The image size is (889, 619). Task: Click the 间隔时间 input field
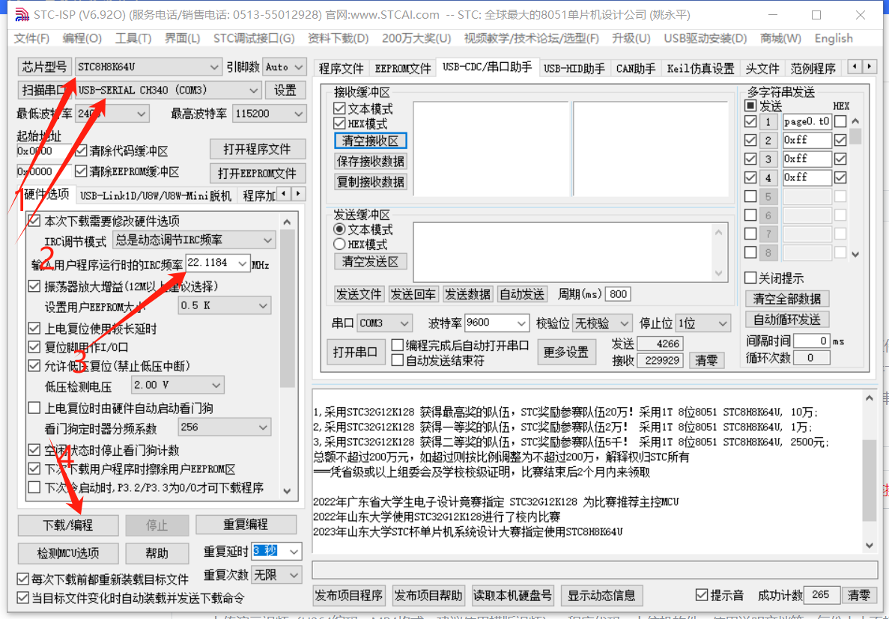point(811,341)
